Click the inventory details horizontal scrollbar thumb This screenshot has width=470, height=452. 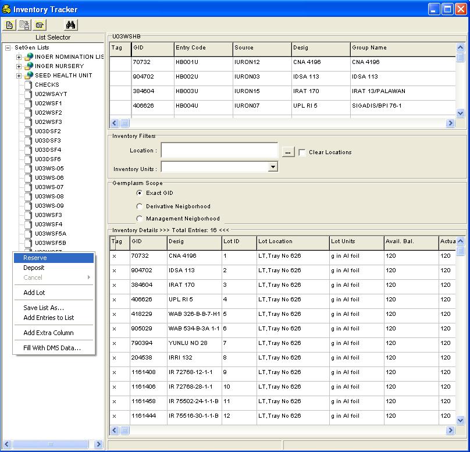click(124, 430)
